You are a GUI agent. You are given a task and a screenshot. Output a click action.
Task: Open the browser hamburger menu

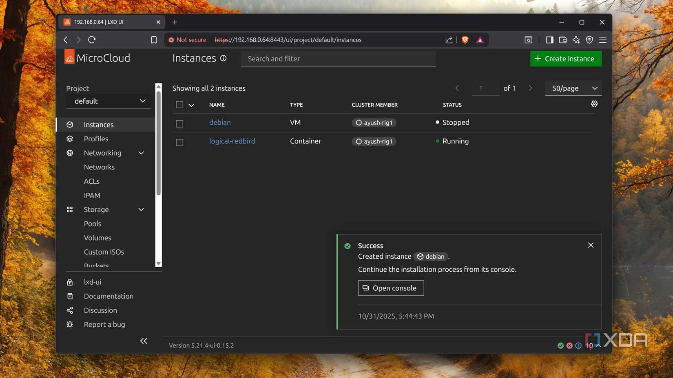[x=602, y=40]
